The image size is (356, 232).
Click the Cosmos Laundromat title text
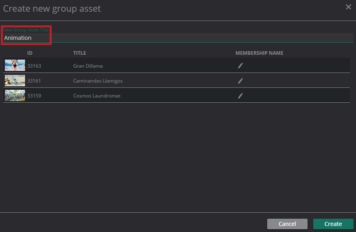pos(97,96)
